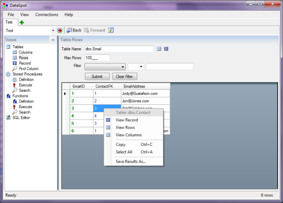The height and width of the screenshot is (203, 283).
Task: Open the Filter operator dropdown
Action: tap(136, 67)
